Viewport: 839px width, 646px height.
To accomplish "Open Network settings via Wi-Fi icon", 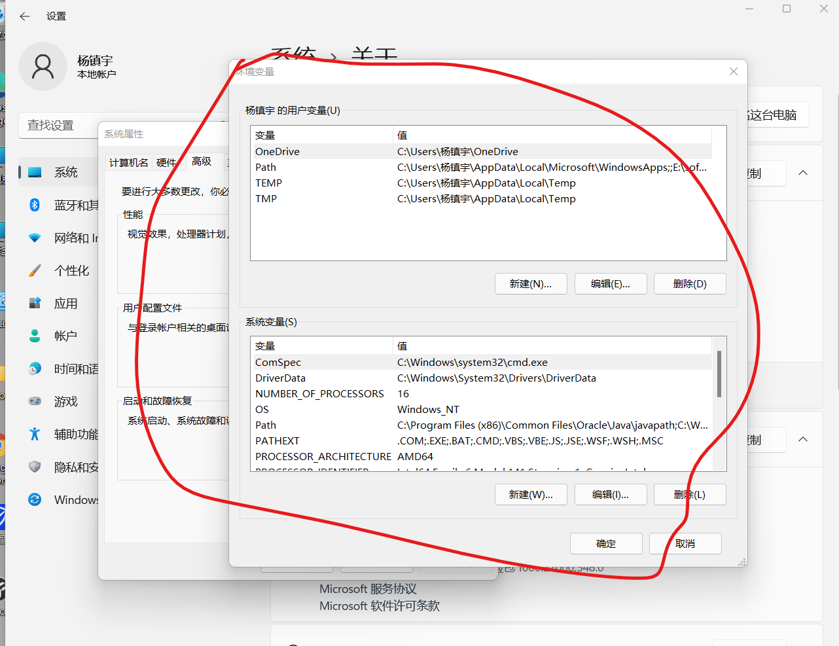I will click(x=35, y=238).
